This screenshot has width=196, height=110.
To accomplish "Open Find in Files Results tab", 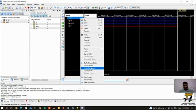I will coord(45,101).
